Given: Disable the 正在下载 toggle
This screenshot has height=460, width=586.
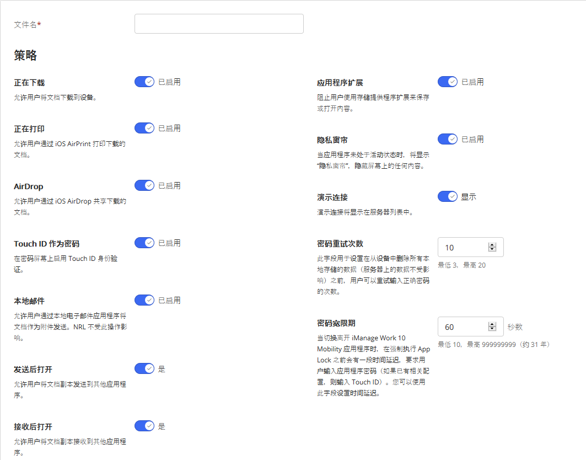Looking at the screenshot, I should (144, 82).
